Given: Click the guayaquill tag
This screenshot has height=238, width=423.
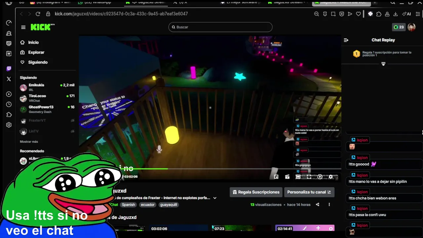Looking at the screenshot, I should click(169, 205).
